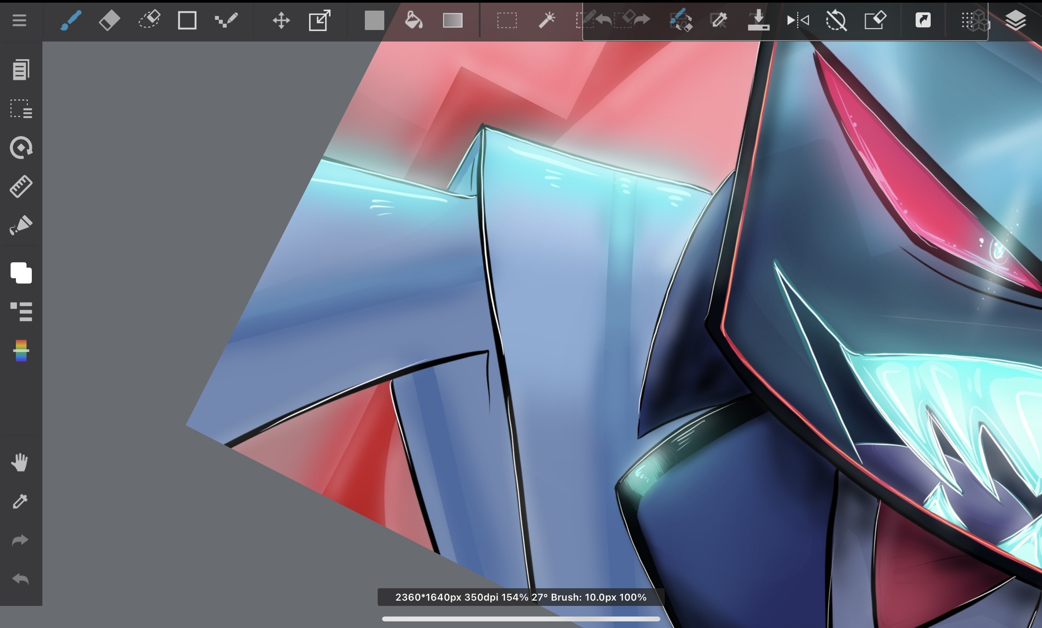Viewport: 1042px width, 628px height.
Task: Choose the Divide/polyline pen tool
Action: point(226,20)
